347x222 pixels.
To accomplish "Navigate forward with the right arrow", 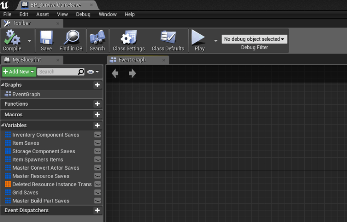I will coord(132,74).
